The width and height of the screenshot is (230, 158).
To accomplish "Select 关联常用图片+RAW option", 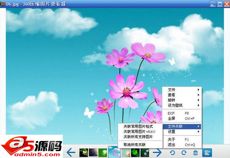I will click(x=140, y=132).
